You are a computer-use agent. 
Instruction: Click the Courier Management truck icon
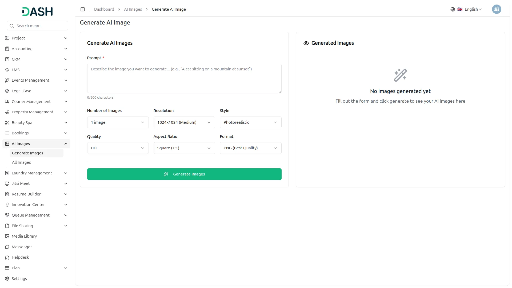click(7, 102)
